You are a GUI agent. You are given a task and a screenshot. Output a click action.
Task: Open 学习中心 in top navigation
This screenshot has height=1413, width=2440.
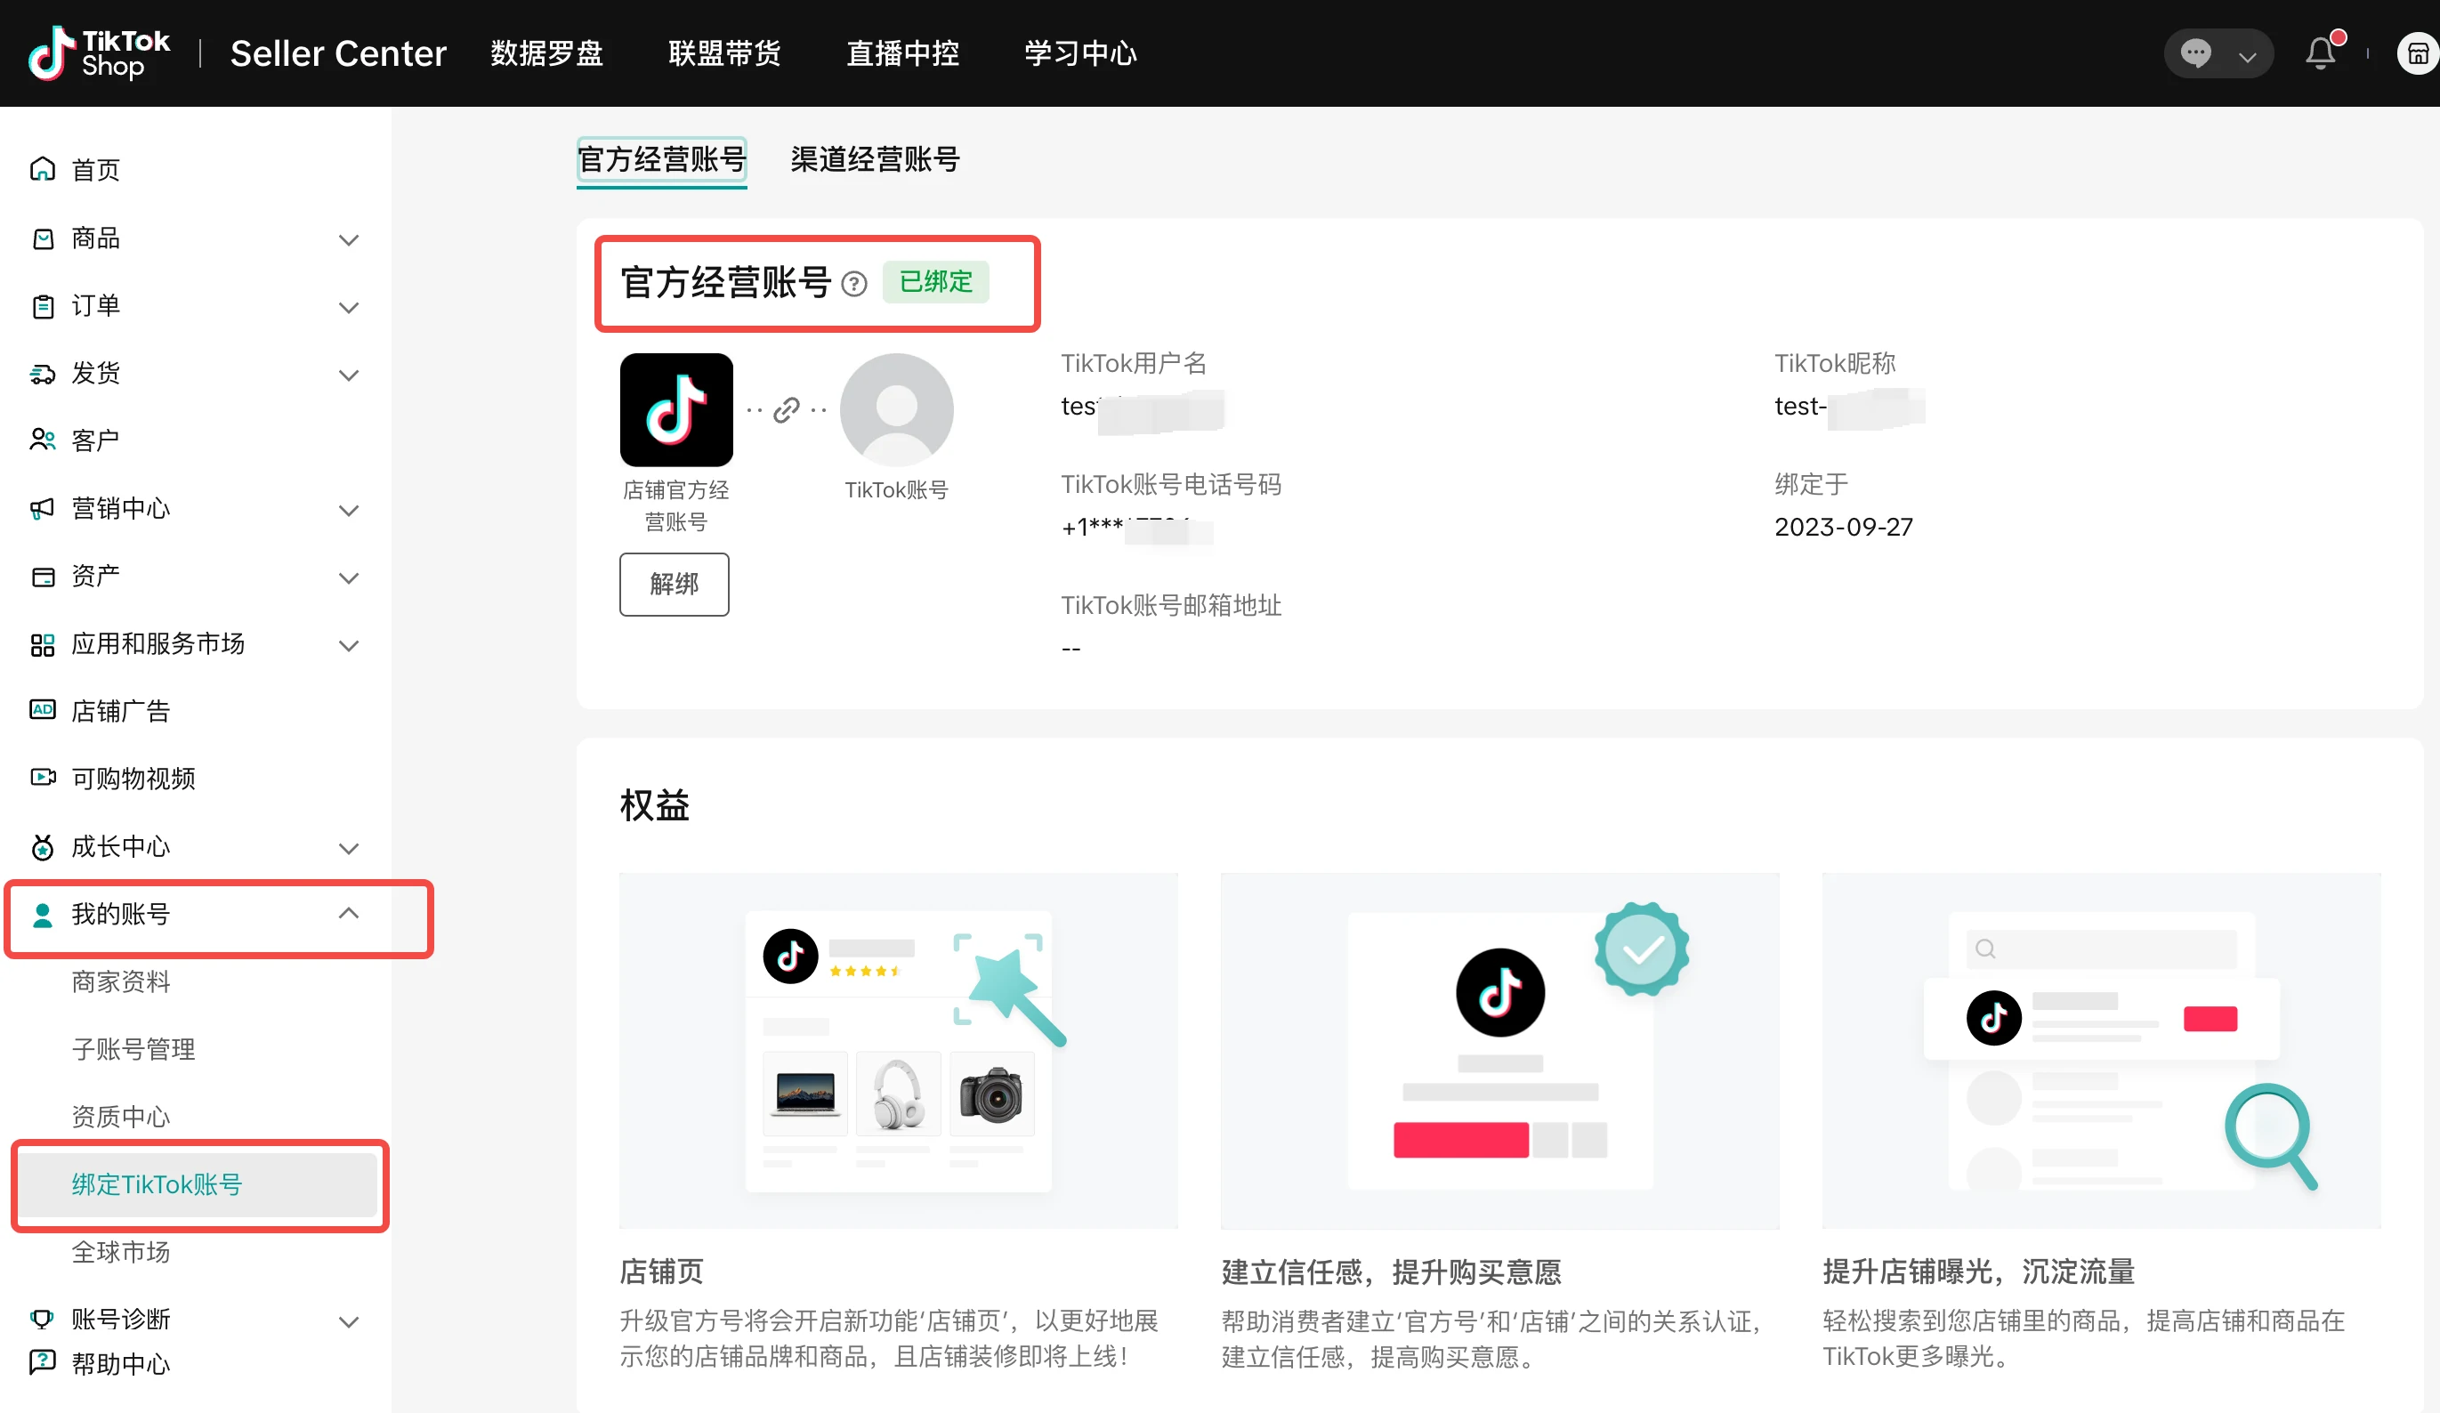click(1080, 53)
